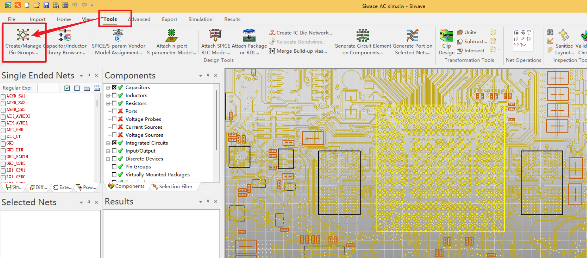The image size is (587, 258).
Task: Open the quick access toolbar customize arrow
Action: point(92,5)
